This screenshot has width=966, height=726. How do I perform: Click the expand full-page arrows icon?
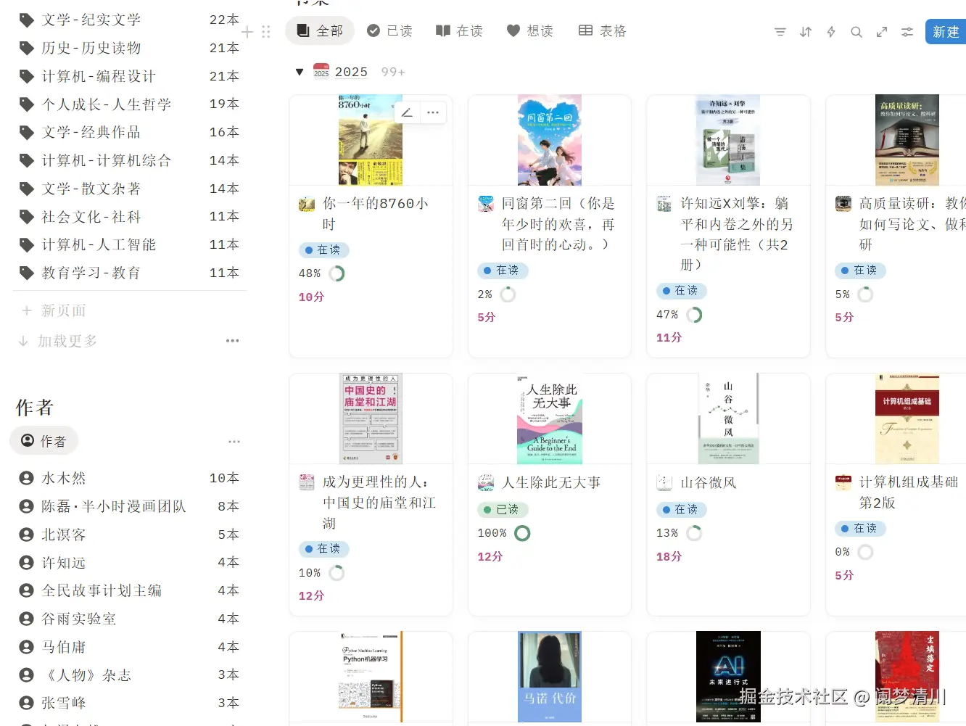pyautogui.click(x=882, y=32)
